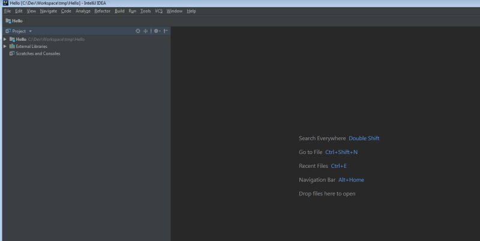Image resolution: width=480 pixels, height=241 pixels.
Task: Open the VCS menu
Action: click(158, 11)
